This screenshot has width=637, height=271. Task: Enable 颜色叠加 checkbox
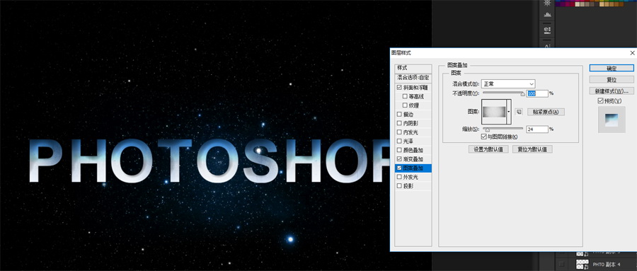[399, 150]
